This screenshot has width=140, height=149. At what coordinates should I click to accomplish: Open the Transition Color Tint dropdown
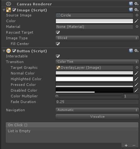tap(97, 62)
